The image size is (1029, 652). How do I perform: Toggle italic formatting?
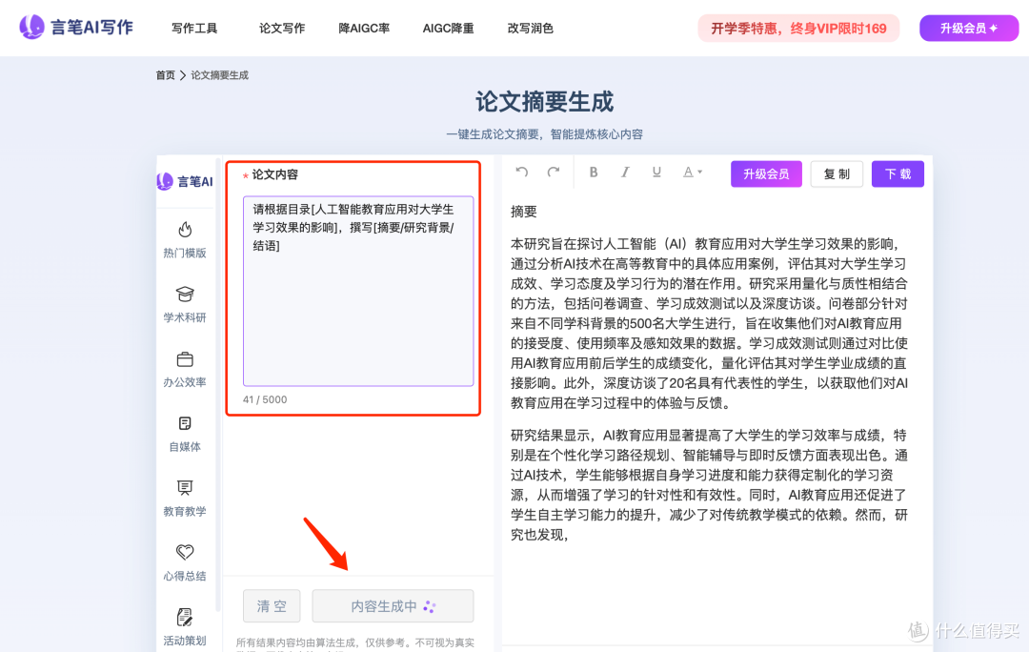(625, 172)
